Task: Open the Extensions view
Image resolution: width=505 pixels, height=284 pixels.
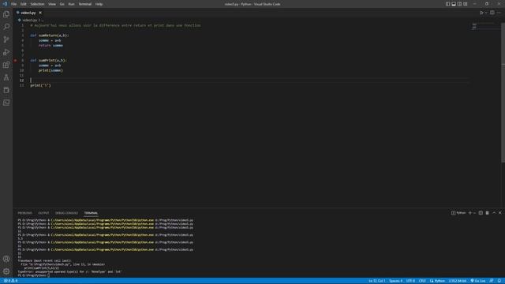Action: click(6, 65)
